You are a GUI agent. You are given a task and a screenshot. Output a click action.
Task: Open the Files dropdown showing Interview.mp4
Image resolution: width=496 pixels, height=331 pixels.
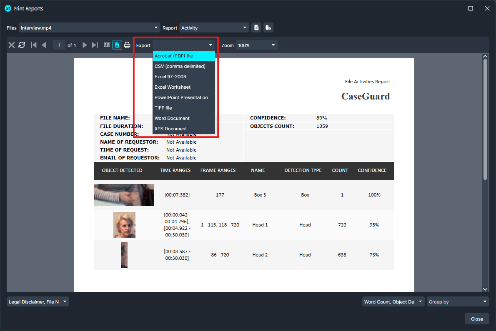(89, 28)
